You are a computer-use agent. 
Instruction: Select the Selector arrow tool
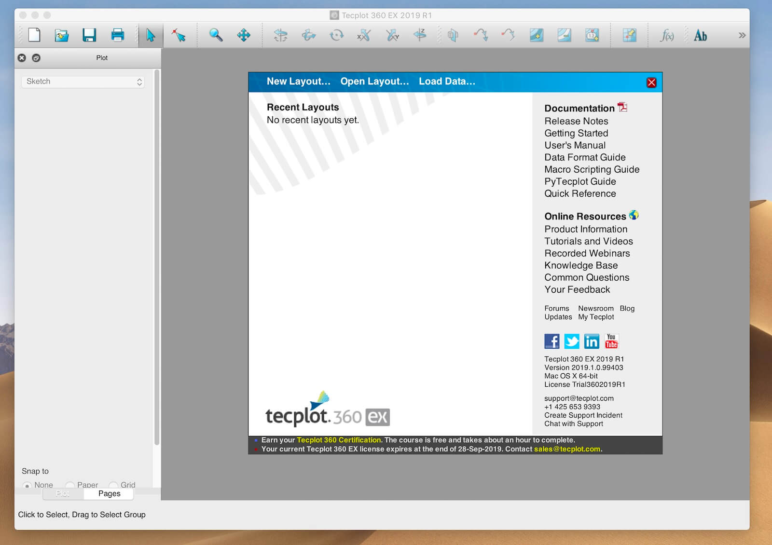pyautogui.click(x=151, y=35)
